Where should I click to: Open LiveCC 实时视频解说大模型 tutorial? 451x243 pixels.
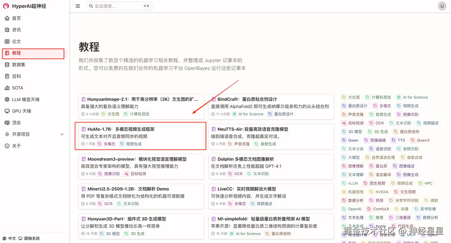[247, 189]
